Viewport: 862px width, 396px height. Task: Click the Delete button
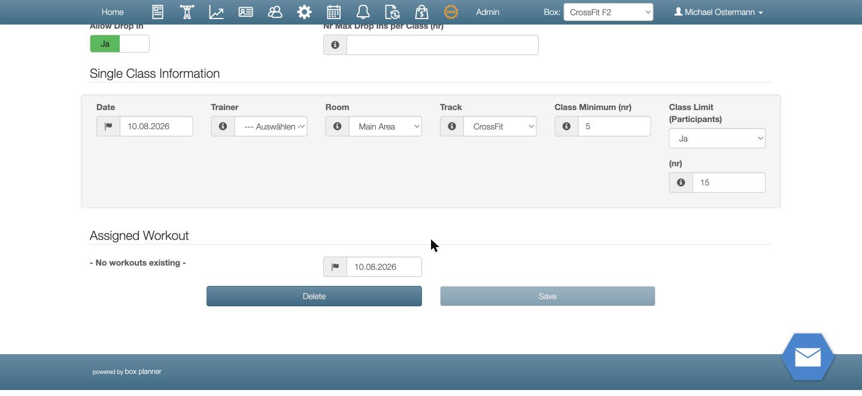(314, 296)
